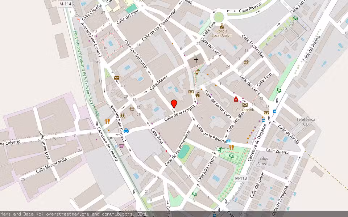
Task: Click the Calle de las Covachuelas label
Action: pos(159,25)
